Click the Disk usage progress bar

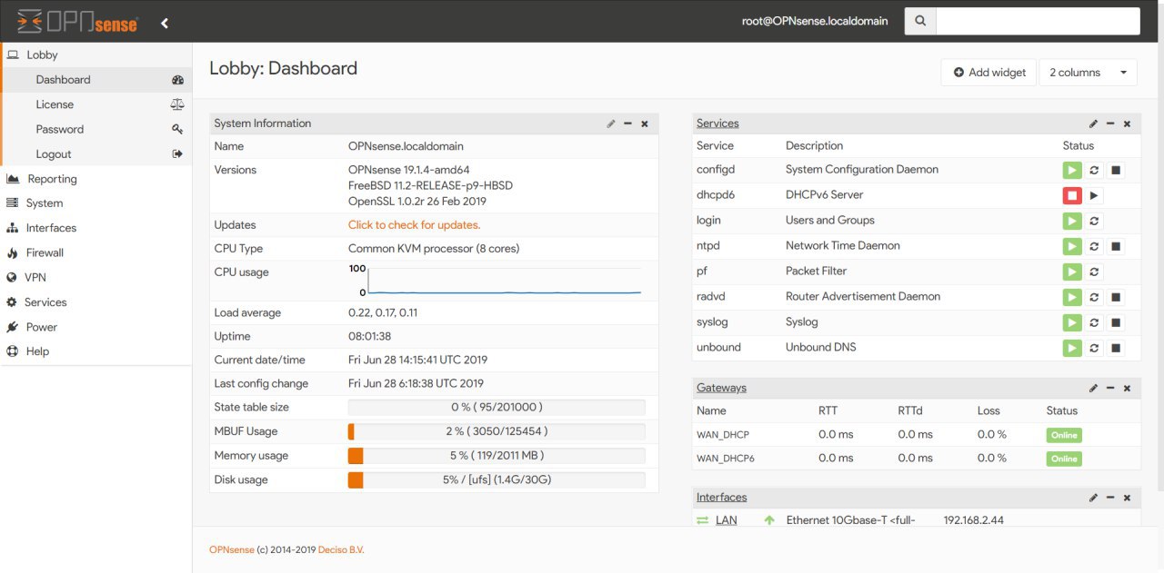[x=497, y=480]
